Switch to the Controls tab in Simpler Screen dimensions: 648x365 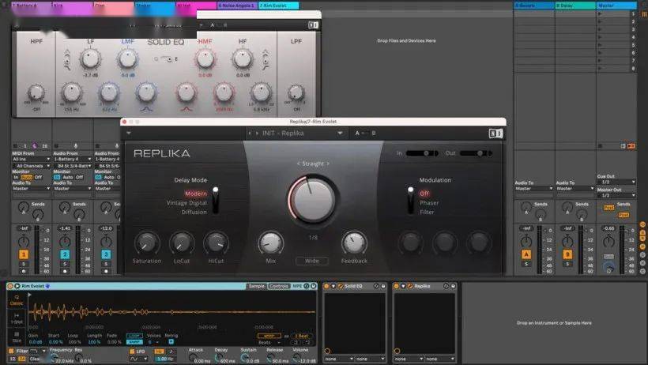pyautogui.click(x=279, y=286)
